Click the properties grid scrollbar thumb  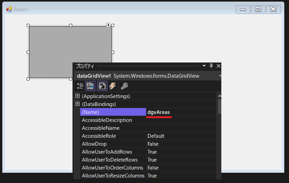(x=219, y=106)
